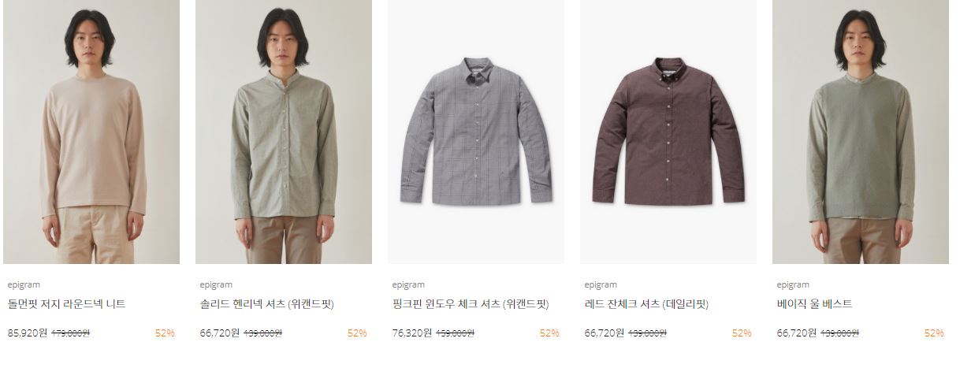The height and width of the screenshot is (368, 960).
Task: Select epigram brand above 돌먼핏 저지 니트
Action: [x=24, y=284]
